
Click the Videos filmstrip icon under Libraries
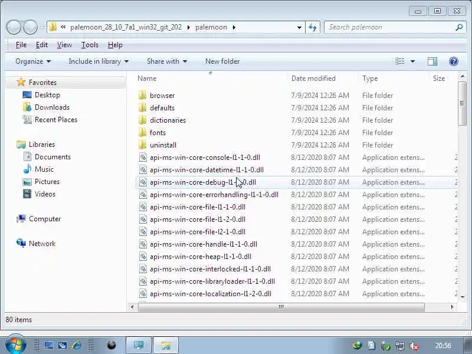(27, 194)
